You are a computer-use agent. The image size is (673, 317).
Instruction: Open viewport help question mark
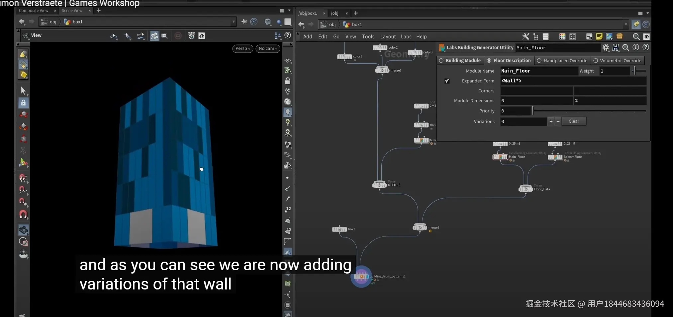[x=288, y=35]
